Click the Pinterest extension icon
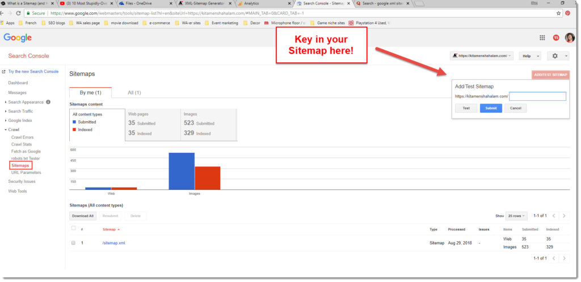 pos(567,13)
